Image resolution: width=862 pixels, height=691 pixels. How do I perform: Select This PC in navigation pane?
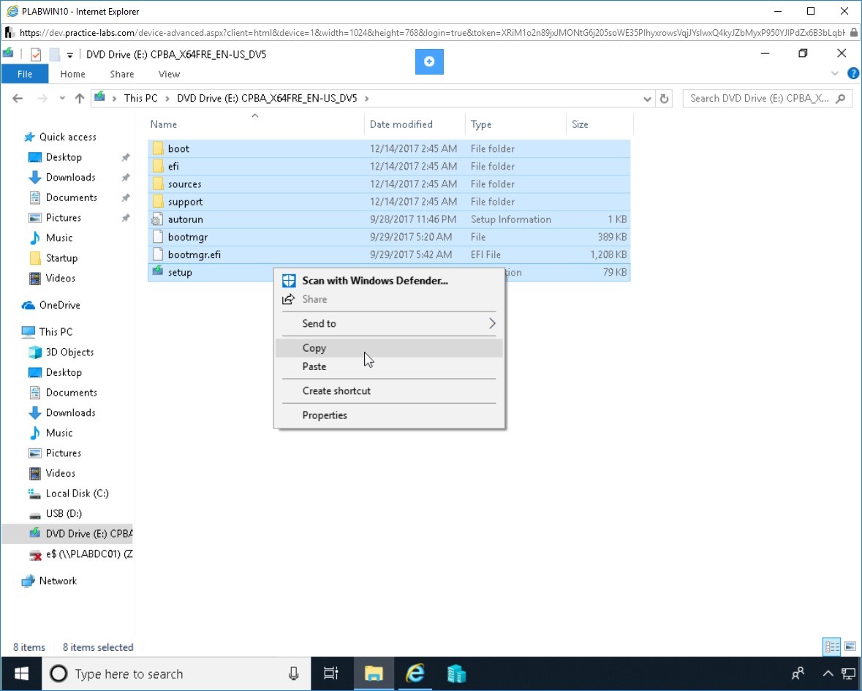tap(56, 331)
